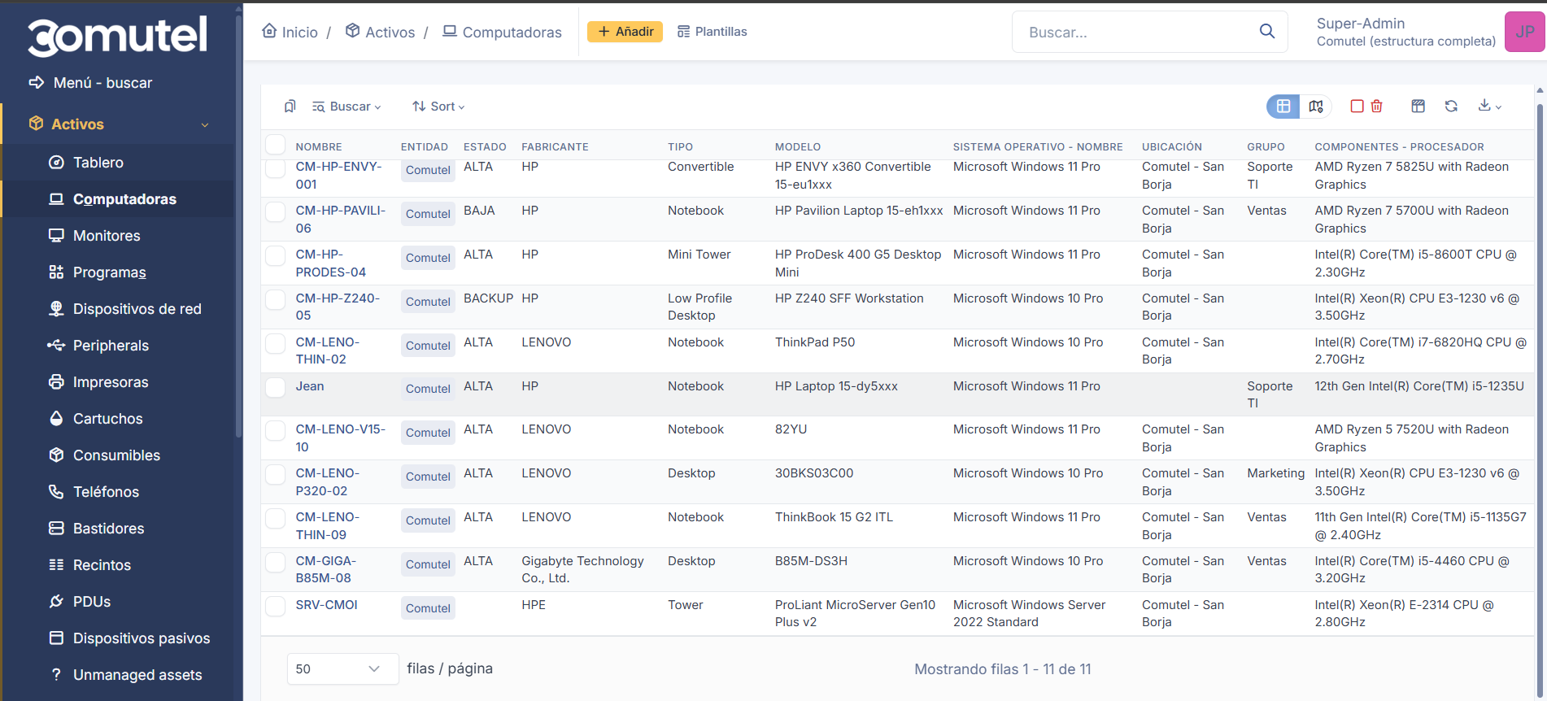Click the Unmanaged assets question icon

click(x=56, y=675)
